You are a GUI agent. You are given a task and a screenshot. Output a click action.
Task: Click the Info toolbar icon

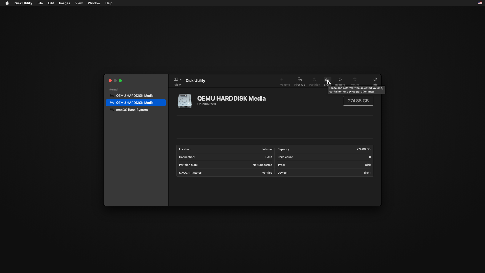click(375, 79)
